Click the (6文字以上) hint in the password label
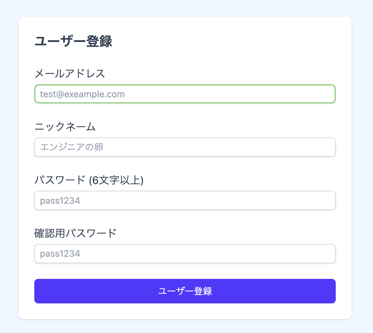373x333 pixels. (116, 180)
